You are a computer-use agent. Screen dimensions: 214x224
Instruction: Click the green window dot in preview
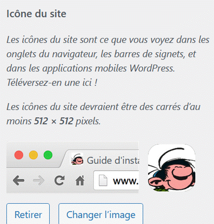pos(48,155)
